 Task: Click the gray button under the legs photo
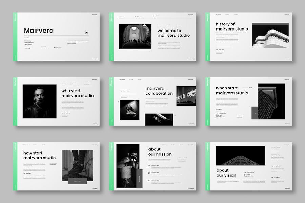[78, 181]
